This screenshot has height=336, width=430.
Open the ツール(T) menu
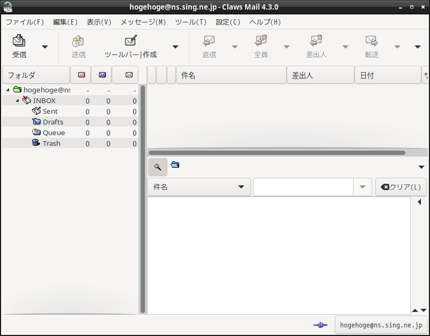pos(190,22)
